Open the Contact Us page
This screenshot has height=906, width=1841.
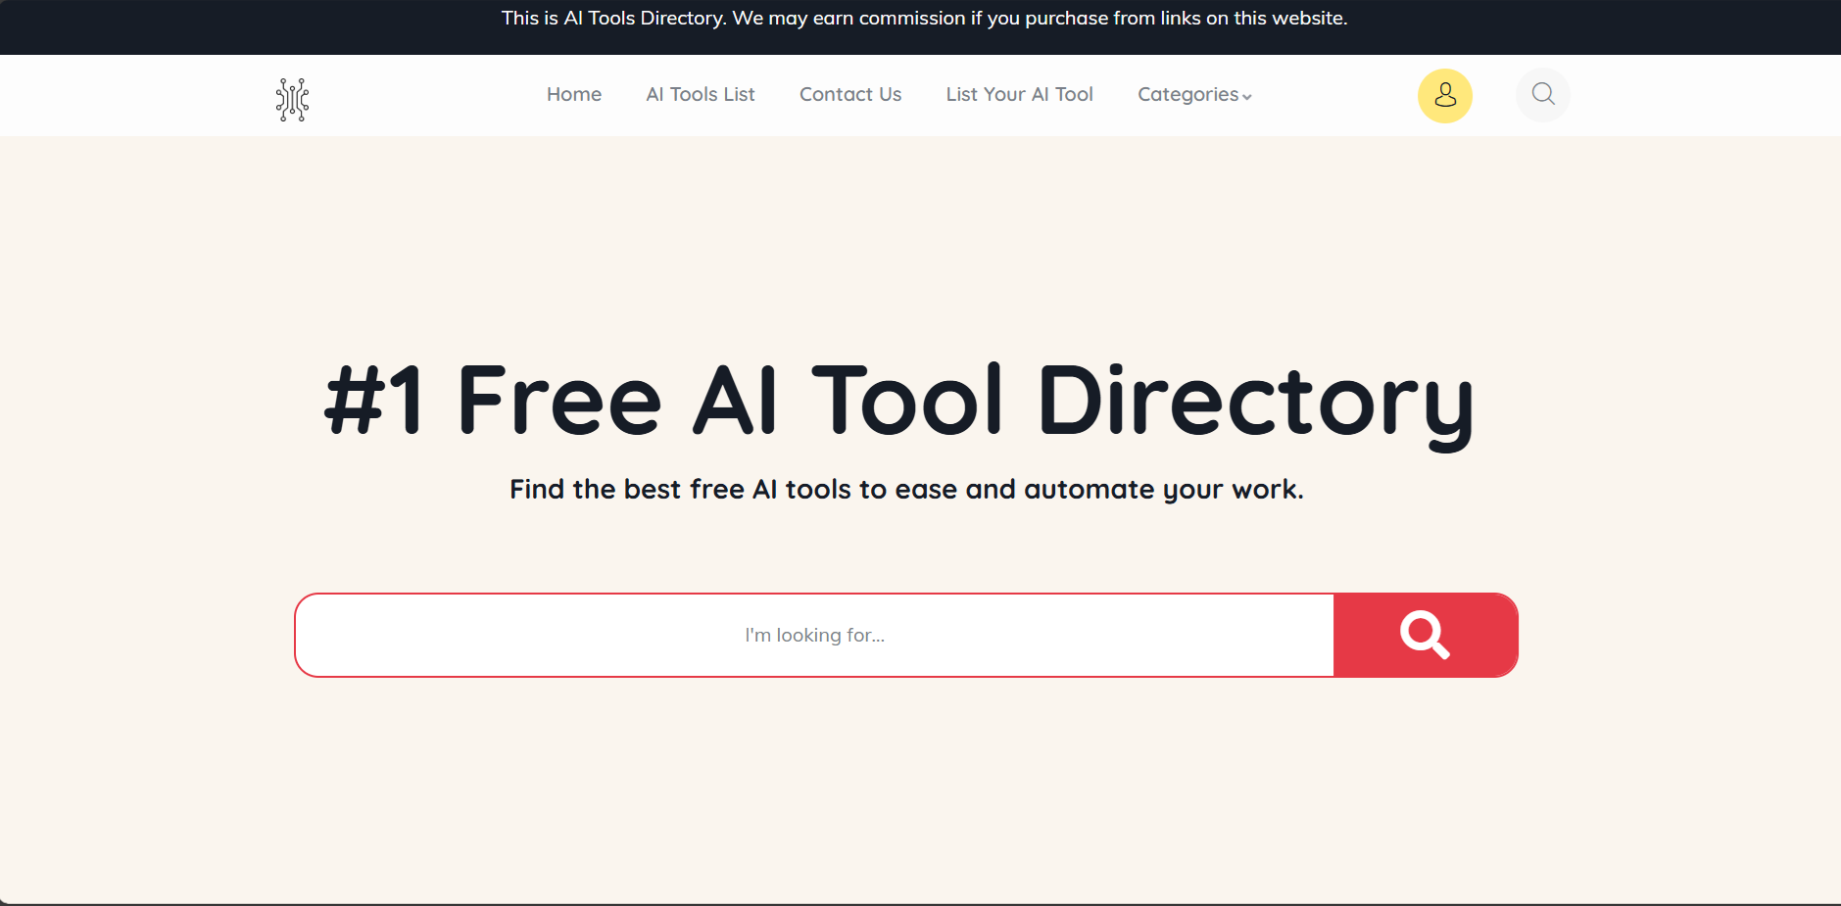pos(848,94)
